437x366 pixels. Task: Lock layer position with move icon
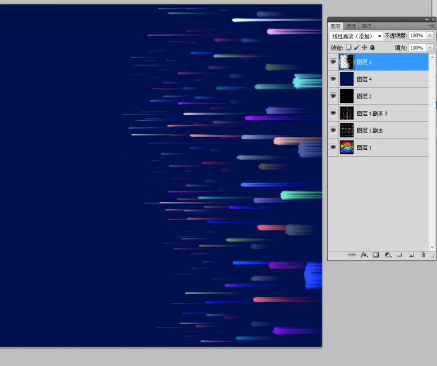[x=364, y=48]
